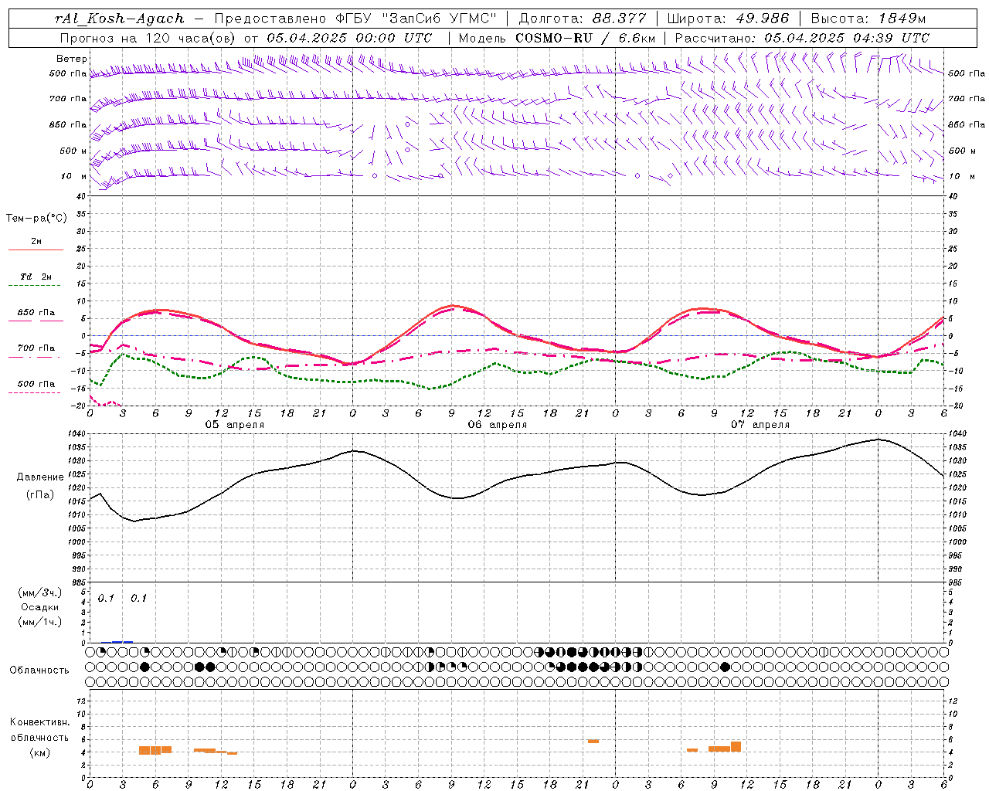Image resolution: width=989 pixels, height=791 pixels.
Task: Click the Конвективн. convective cloud label
Action: pyautogui.click(x=40, y=722)
